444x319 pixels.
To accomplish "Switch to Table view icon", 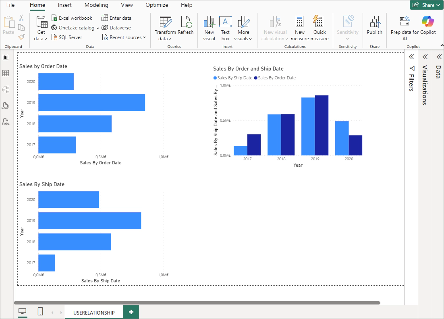I will coord(6,73).
